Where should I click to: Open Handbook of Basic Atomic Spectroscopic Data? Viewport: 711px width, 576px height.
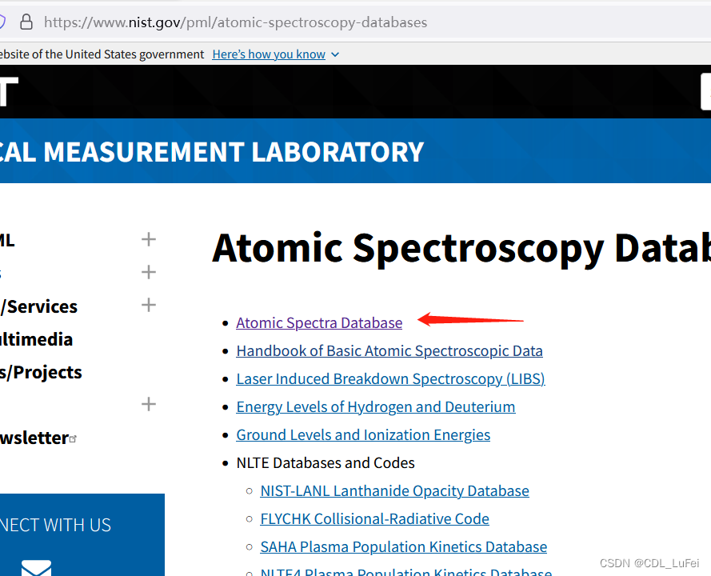pos(389,351)
